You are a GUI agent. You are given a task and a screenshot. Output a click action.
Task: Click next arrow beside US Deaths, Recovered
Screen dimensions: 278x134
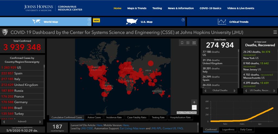[274, 91]
